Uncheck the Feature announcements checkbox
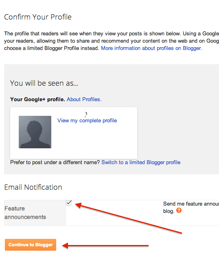Viewport: 219px width, 258px height. click(x=69, y=203)
